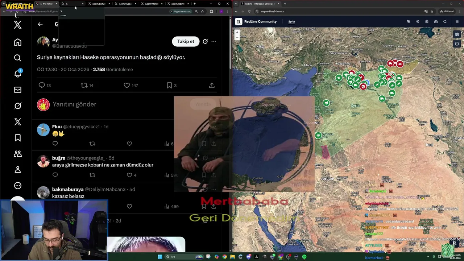
Task: Open Profile icon in X sidebar
Action: (x=17, y=170)
